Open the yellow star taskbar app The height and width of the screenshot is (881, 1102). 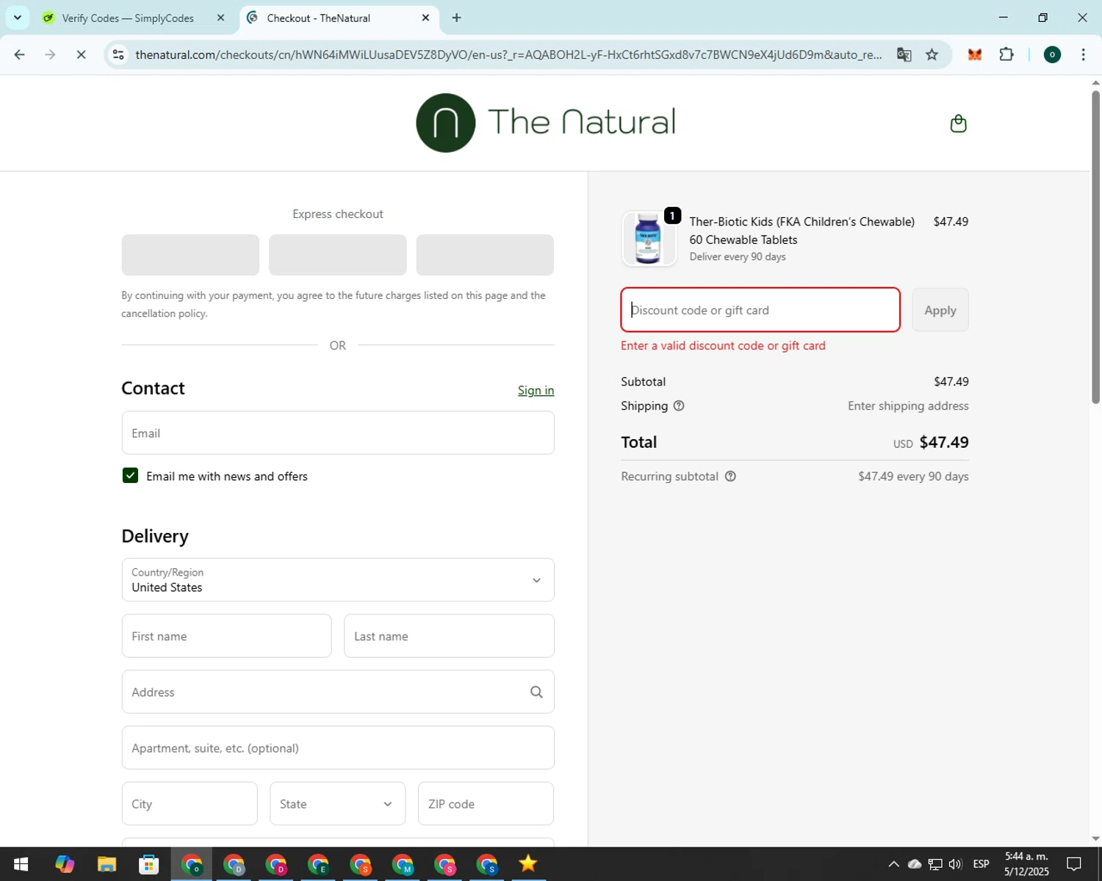click(x=527, y=864)
